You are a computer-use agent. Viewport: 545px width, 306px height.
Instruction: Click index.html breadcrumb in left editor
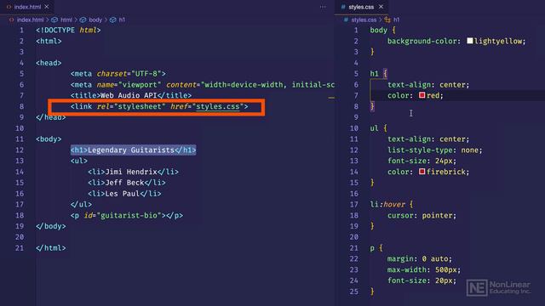(x=31, y=20)
